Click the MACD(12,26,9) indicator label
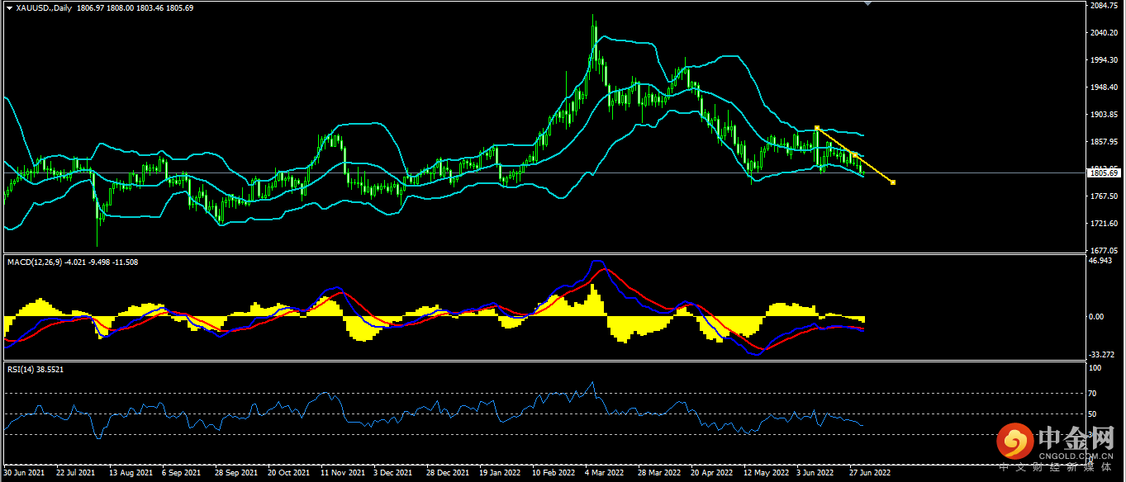The image size is (1126, 482). [x=33, y=262]
